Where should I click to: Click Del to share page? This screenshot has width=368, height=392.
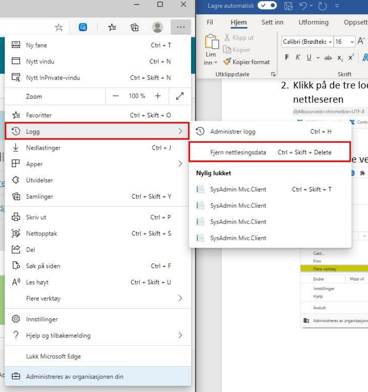click(x=98, y=250)
